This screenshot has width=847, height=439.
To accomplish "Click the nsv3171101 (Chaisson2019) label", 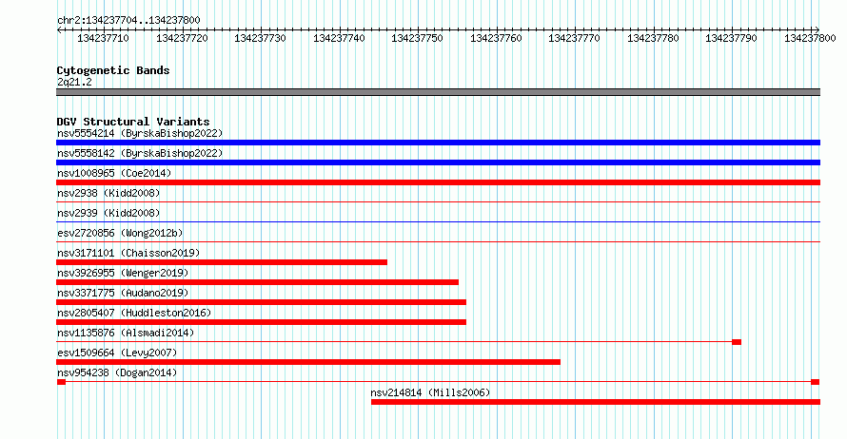I will (x=128, y=253).
